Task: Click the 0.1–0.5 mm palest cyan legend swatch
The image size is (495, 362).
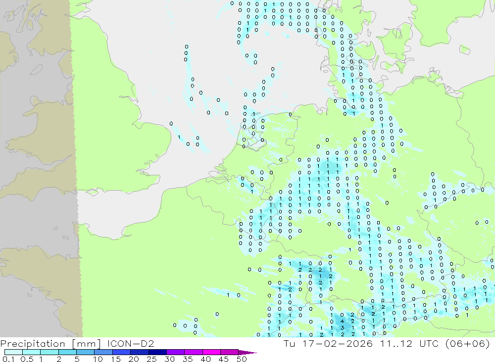Action: tap(13, 352)
